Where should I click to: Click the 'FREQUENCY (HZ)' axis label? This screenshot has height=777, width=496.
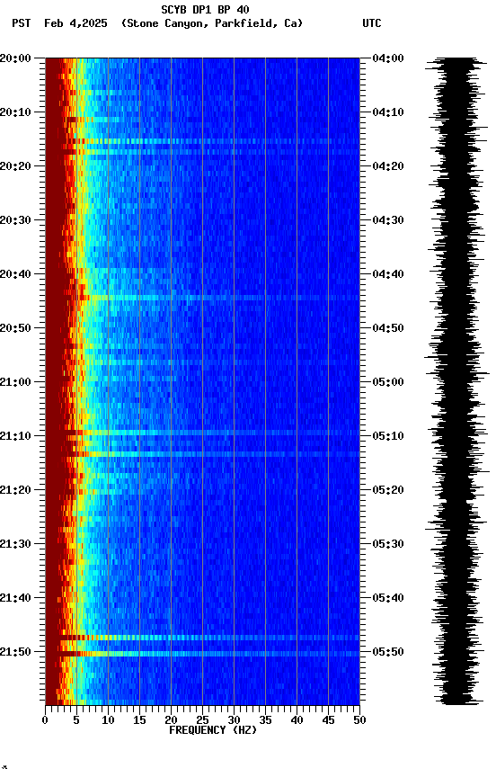pyautogui.click(x=213, y=730)
